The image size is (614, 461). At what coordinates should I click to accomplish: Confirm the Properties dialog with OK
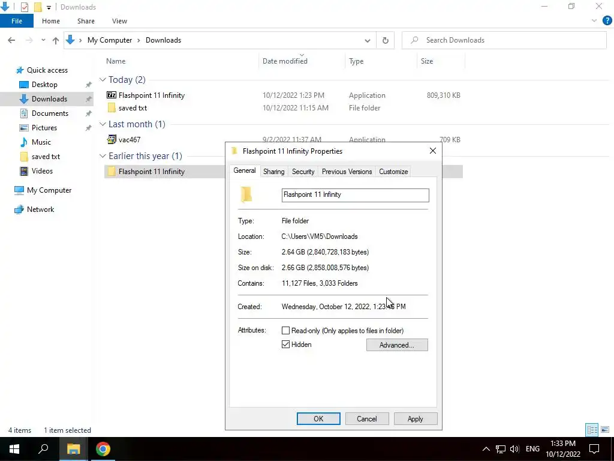click(x=318, y=418)
